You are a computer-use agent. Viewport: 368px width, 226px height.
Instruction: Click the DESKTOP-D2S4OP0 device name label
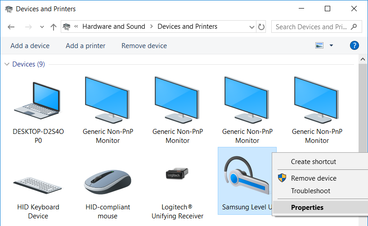point(38,136)
